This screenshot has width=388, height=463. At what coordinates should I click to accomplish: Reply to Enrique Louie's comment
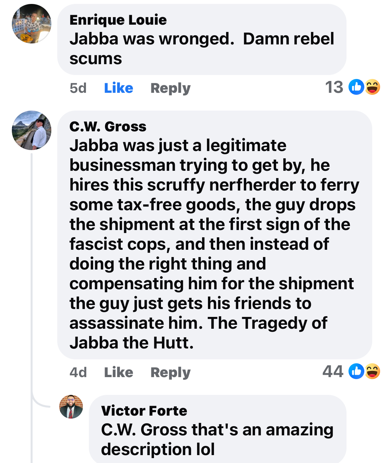170,88
